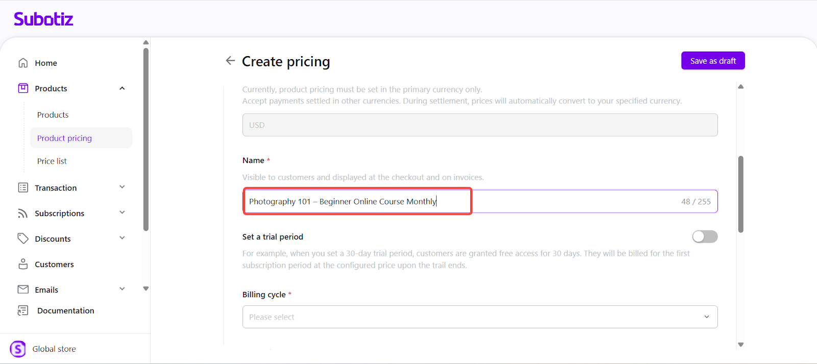Click the Subotiz logo
Viewport: 817px width, 364px height.
point(43,19)
